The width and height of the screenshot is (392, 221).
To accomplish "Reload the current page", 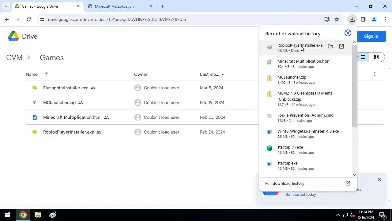I will coord(29,19).
